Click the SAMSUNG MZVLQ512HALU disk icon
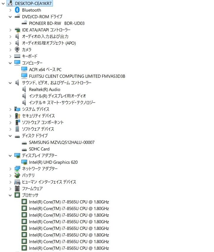Image resolution: width=214 pixels, height=252 pixels. (x=24, y=143)
